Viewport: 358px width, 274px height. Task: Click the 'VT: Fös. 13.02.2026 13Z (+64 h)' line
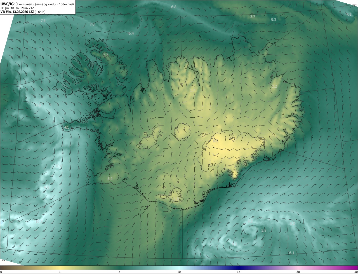click(x=23, y=12)
